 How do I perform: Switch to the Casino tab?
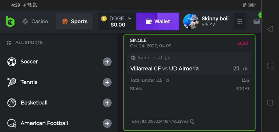(x=35, y=21)
